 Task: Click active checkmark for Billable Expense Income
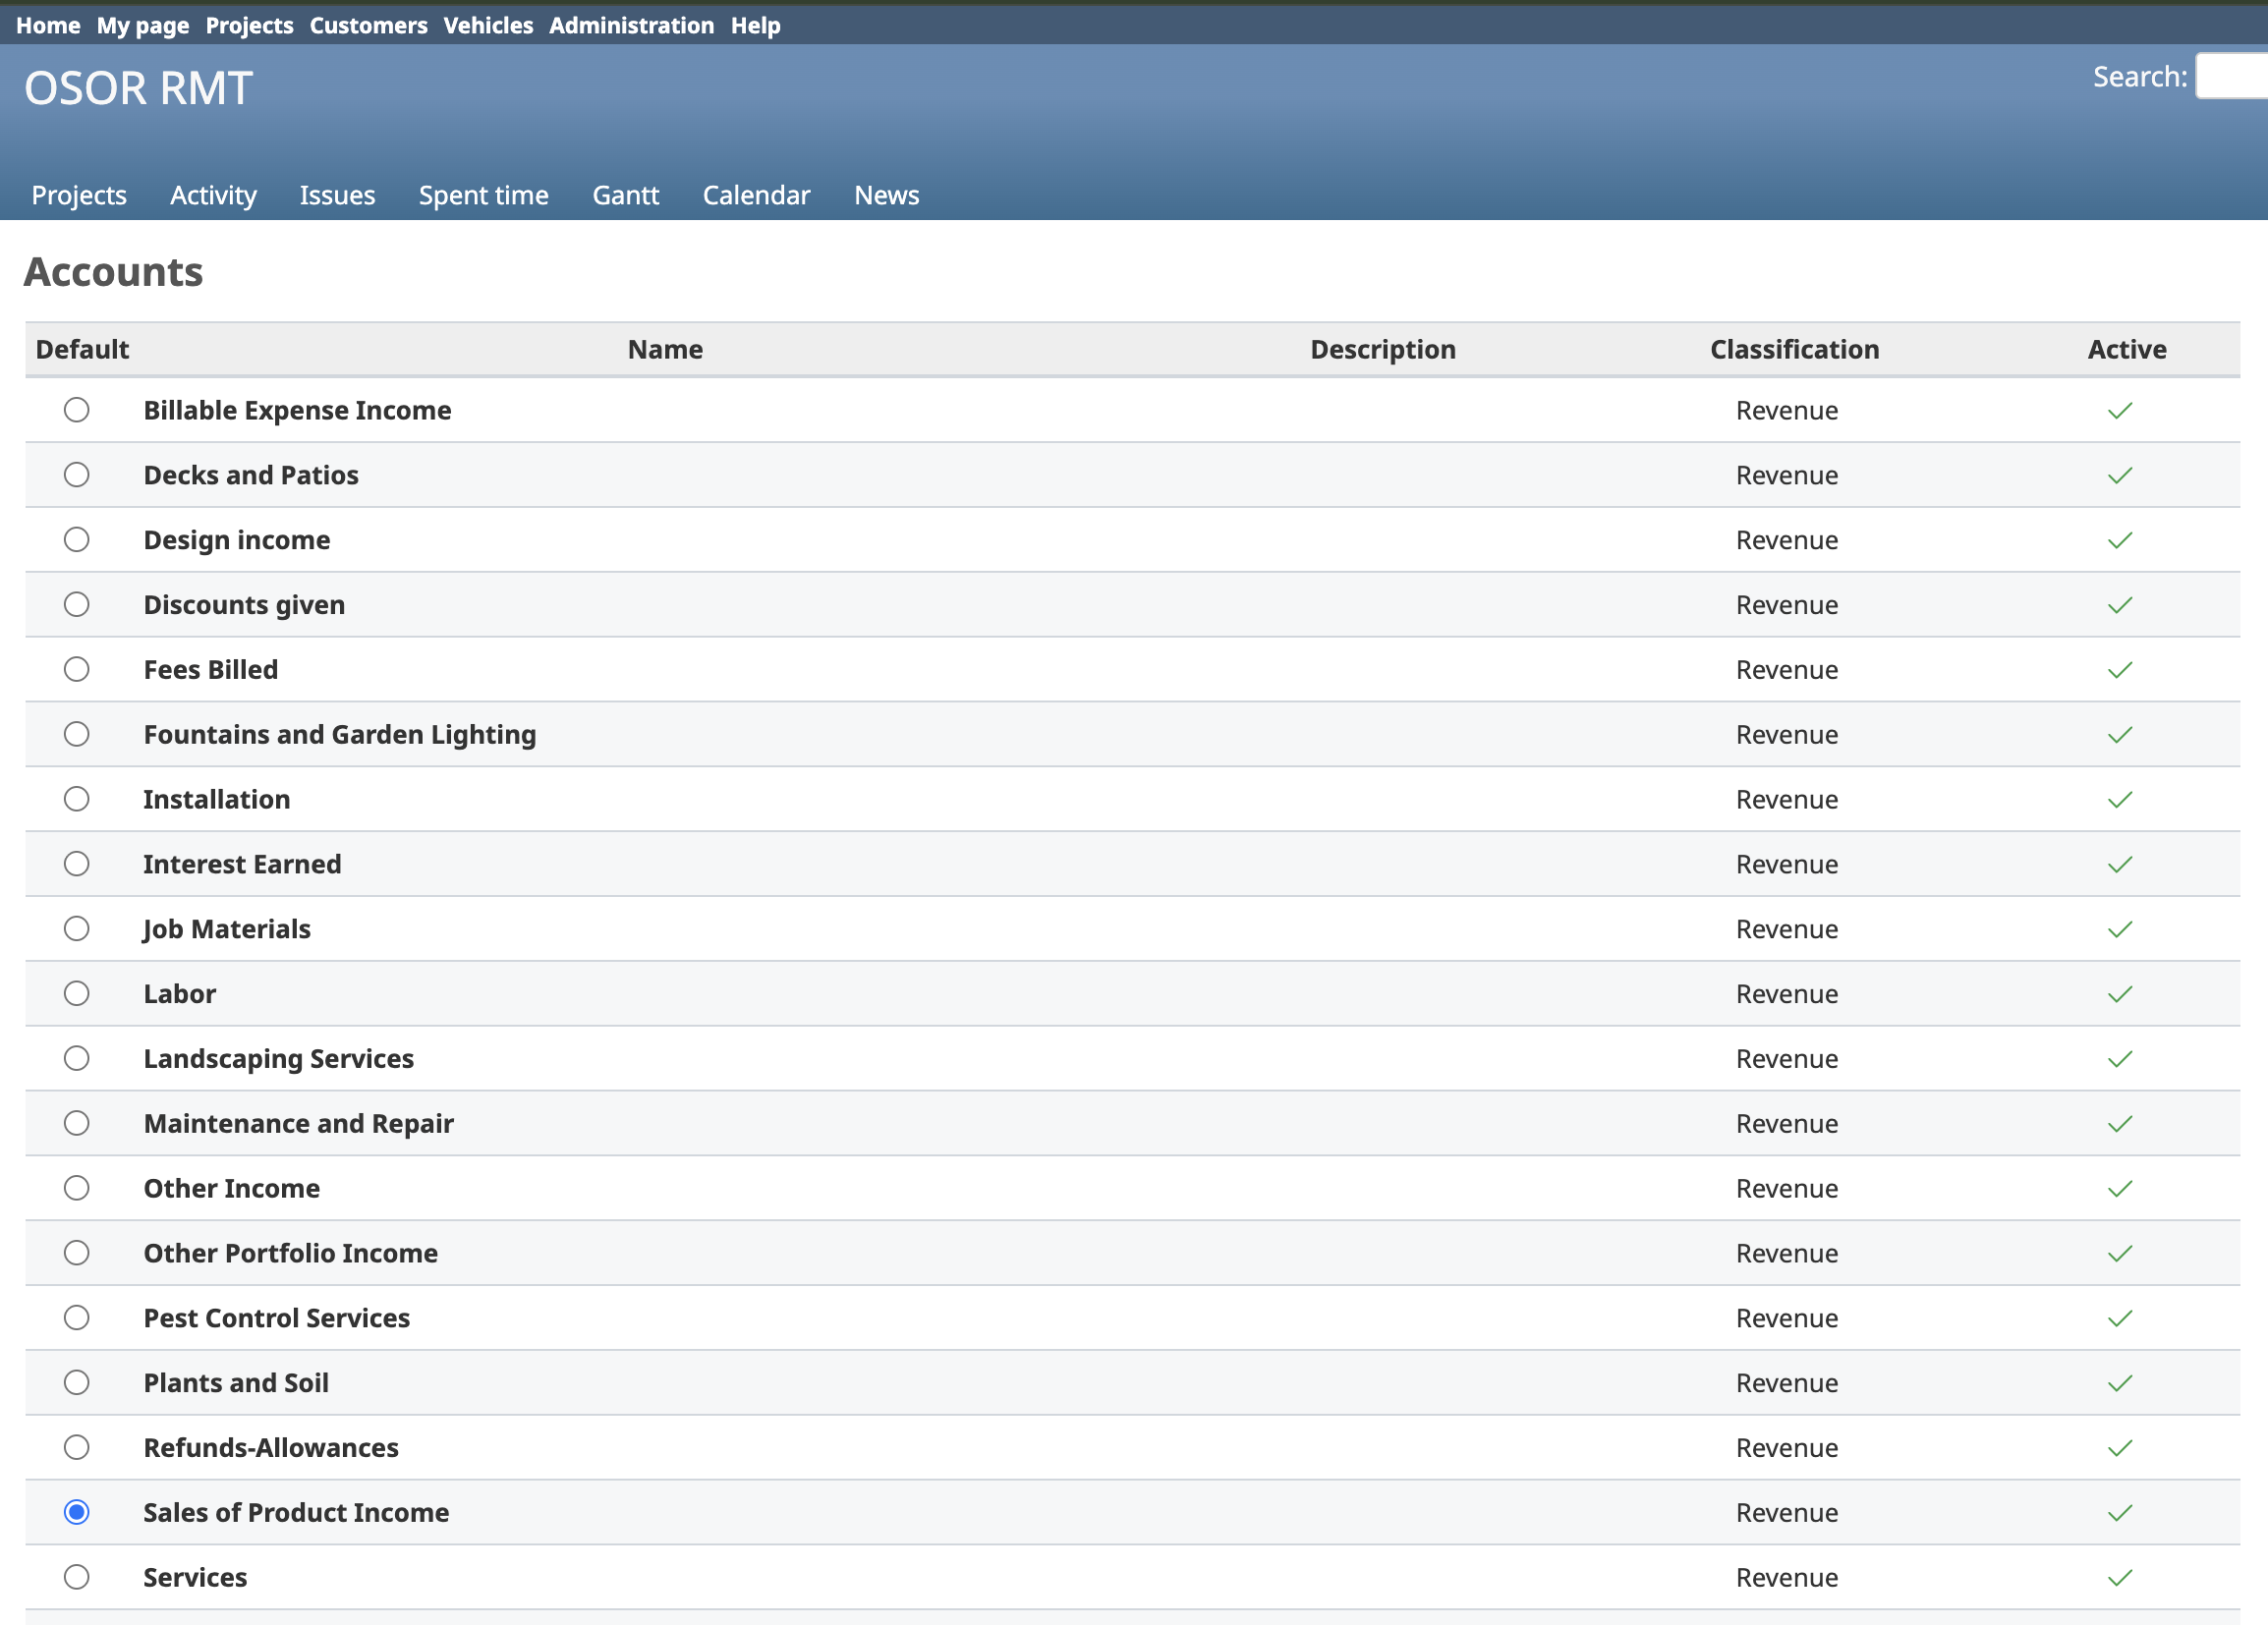[2119, 411]
